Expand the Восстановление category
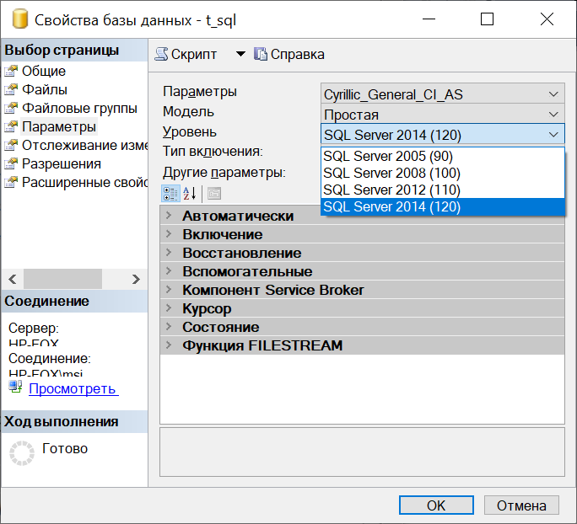This screenshot has height=524, width=577. (x=169, y=253)
